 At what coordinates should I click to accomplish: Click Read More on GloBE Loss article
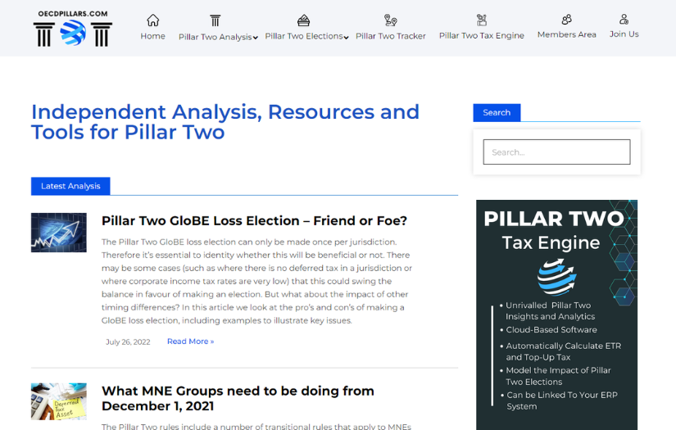(191, 342)
